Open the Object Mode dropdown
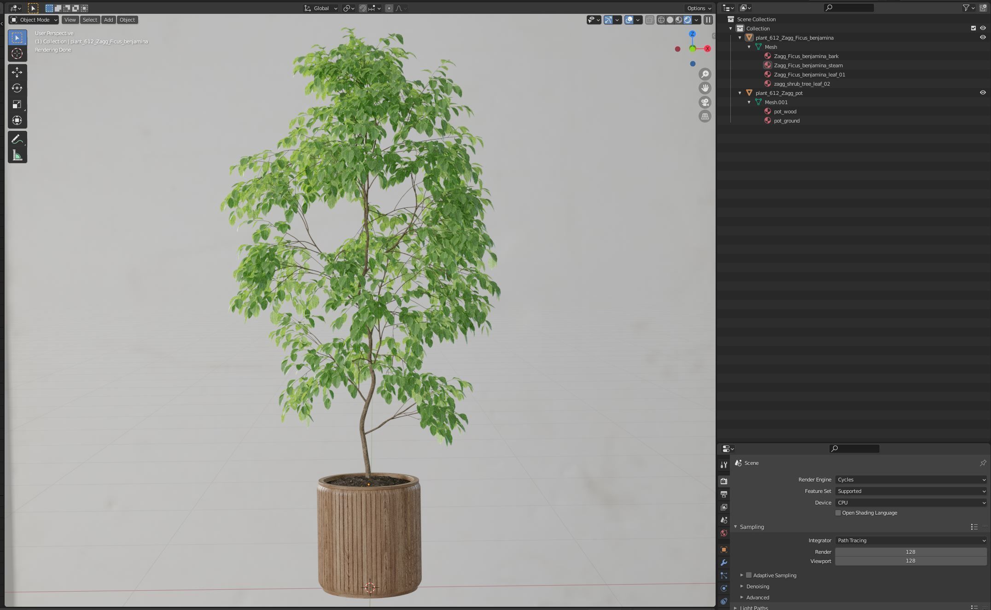The width and height of the screenshot is (991, 610). [x=34, y=20]
